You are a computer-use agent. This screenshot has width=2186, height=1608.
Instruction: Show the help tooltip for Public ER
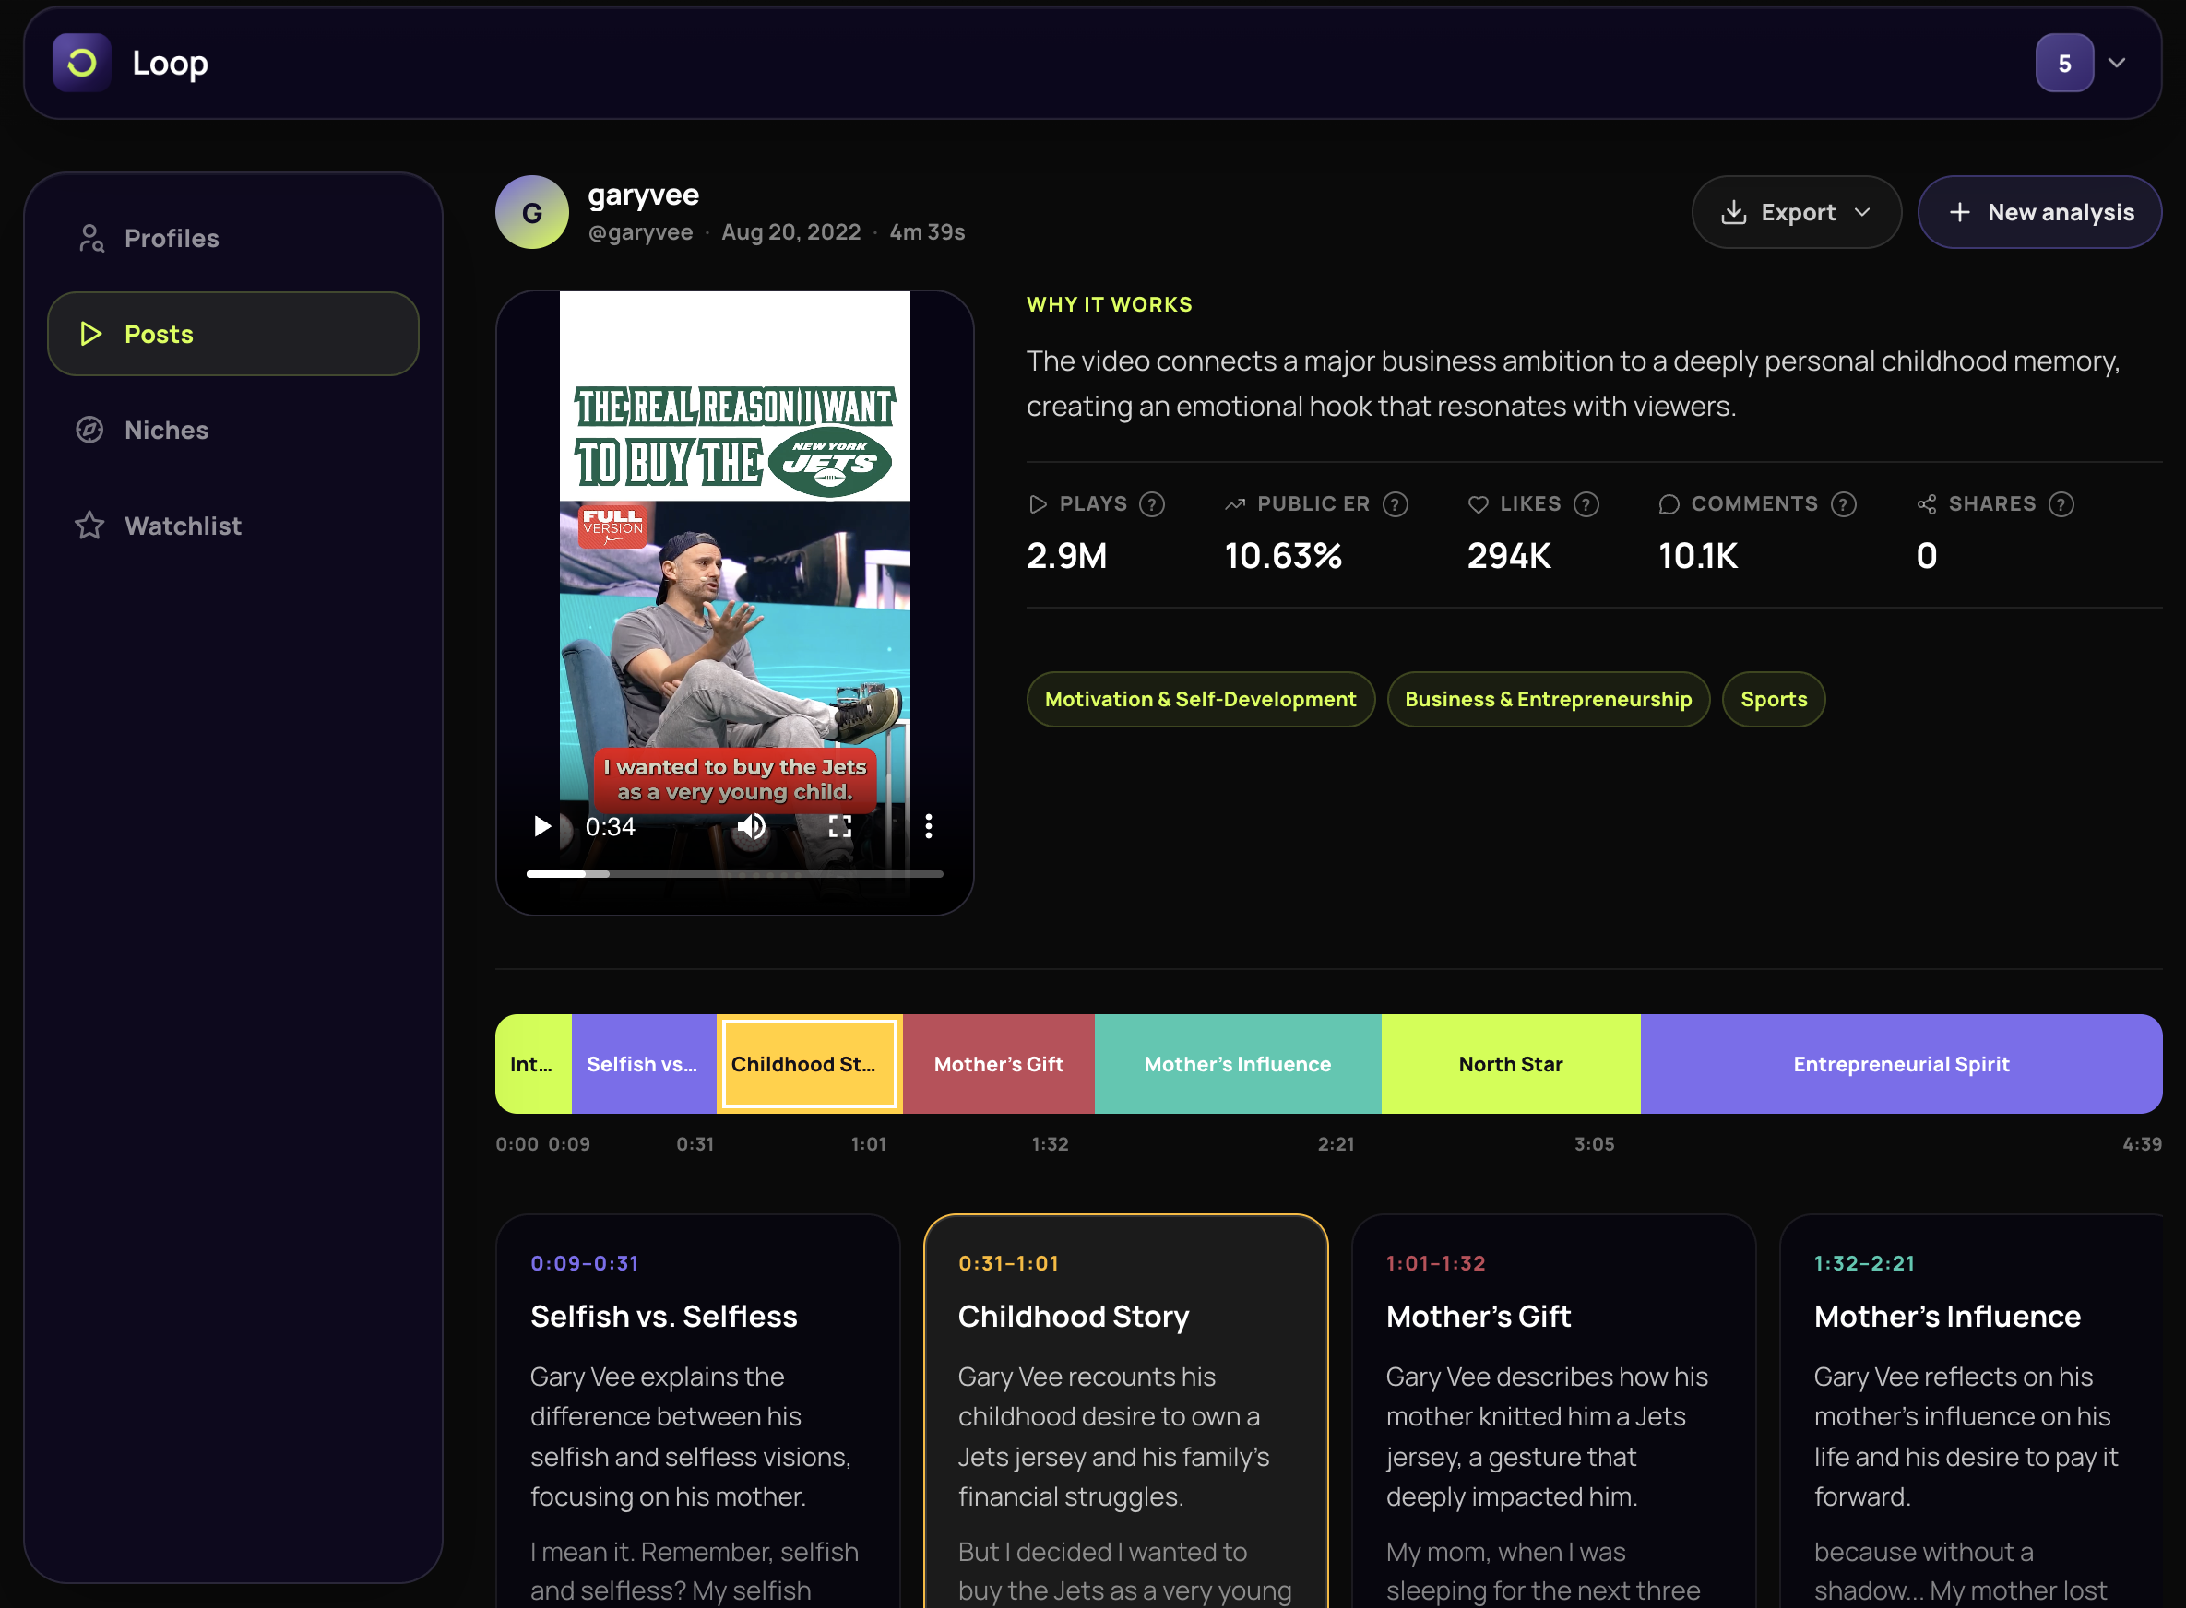1396,504
